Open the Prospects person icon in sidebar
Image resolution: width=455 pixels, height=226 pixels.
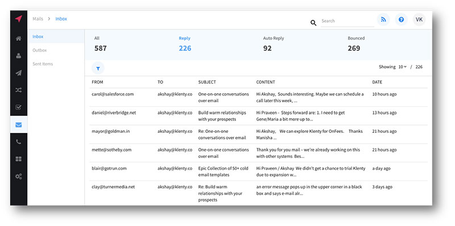(19, 56)
